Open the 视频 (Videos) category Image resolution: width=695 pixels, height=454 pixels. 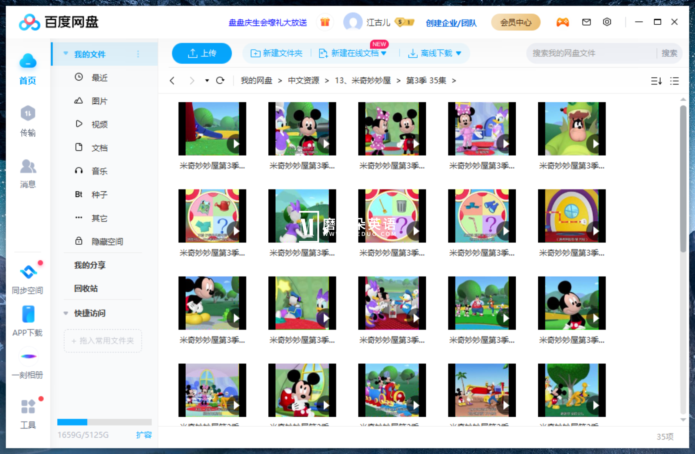[99, 124]
